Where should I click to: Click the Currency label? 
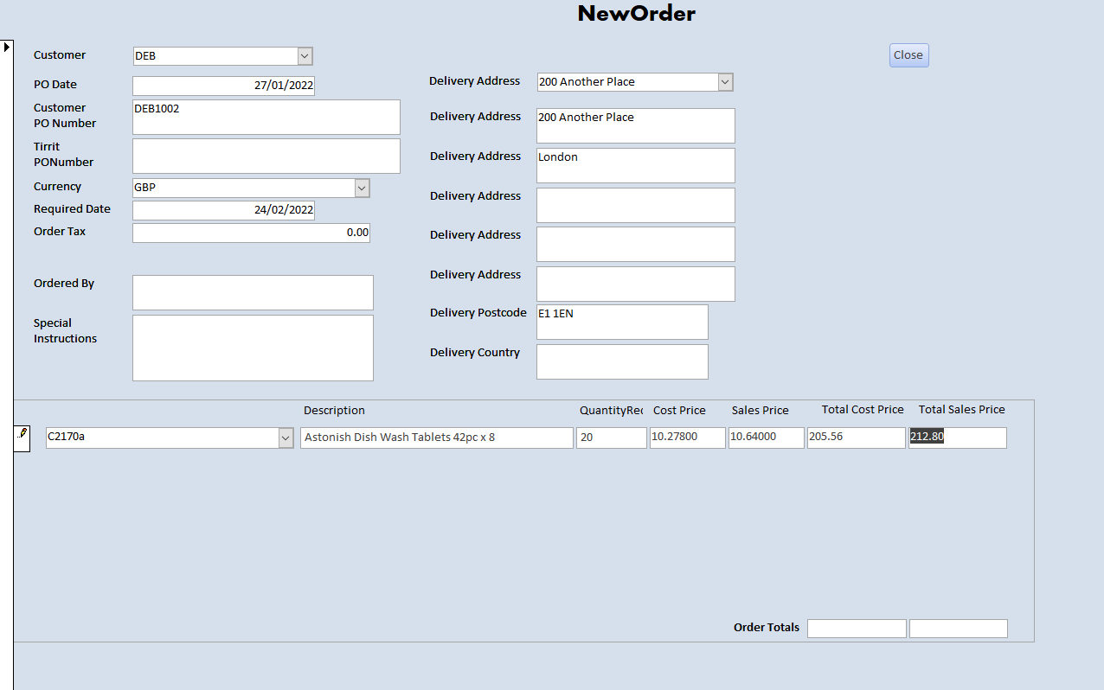57,187
